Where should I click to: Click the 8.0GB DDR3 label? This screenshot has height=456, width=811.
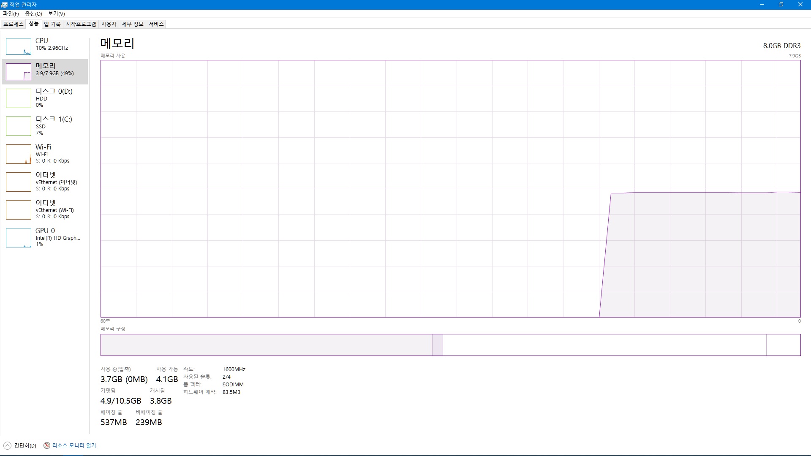(782, 46)
